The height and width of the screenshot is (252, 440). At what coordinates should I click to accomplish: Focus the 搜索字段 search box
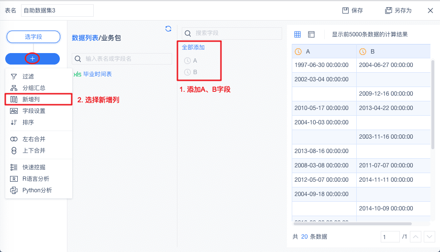[x=232, y=33]
